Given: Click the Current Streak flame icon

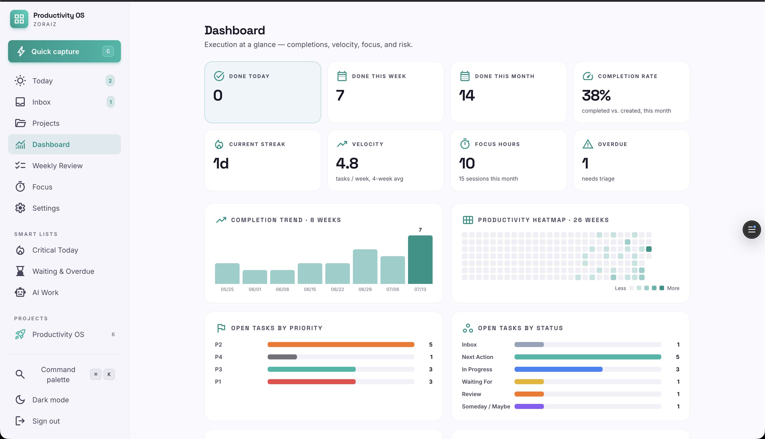Looking at the screenshot, I should pos(219,144).
